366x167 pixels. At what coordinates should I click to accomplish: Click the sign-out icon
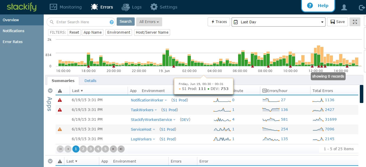tap(361, 7)
